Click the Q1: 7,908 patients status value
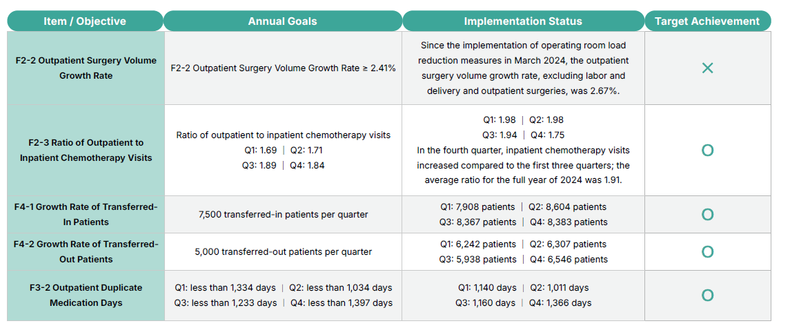 point(477,207)
